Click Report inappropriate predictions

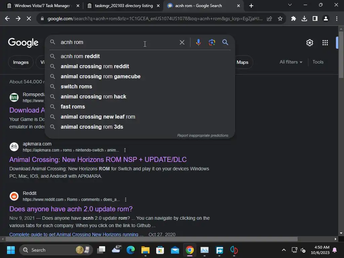(203, 136)
